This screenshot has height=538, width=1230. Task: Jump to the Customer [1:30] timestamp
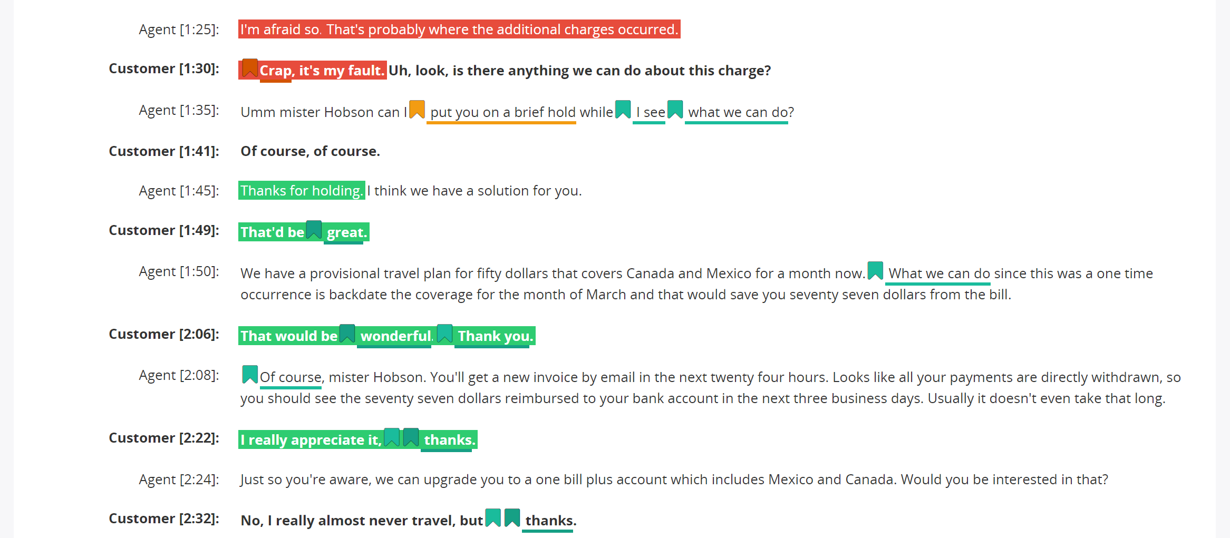(164, 69)
